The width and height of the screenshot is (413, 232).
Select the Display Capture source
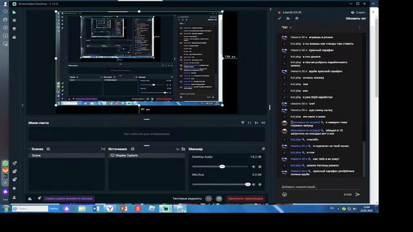pos(146,155)
